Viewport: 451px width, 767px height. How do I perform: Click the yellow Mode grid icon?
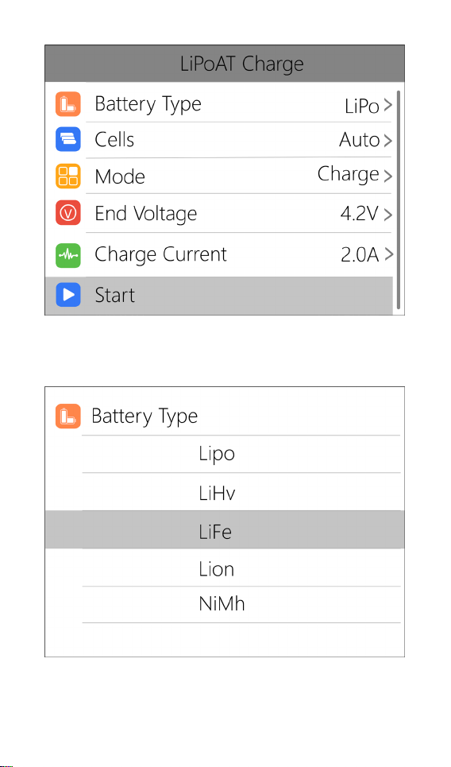pos(68,176)
